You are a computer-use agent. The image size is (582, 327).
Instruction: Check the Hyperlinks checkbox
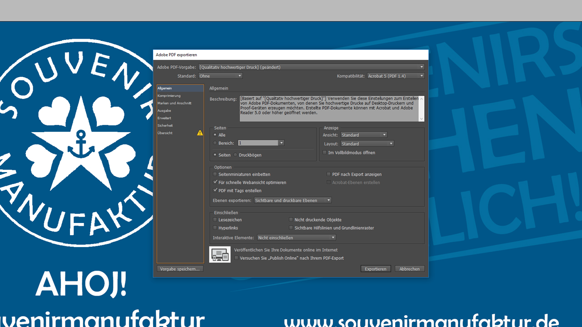coord(215,228)
